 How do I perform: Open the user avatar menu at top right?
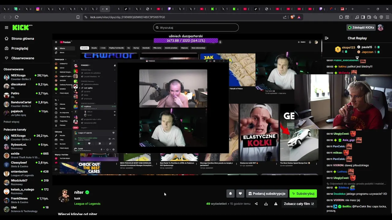click(x=380, y=28)
